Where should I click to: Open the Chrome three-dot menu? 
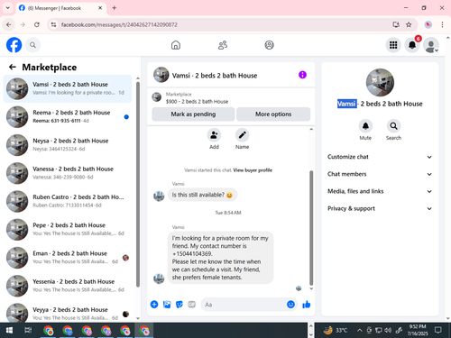pos(442,24)
